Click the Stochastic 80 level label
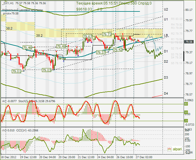The height and width of the screenshot is (160, 196). 186,104
